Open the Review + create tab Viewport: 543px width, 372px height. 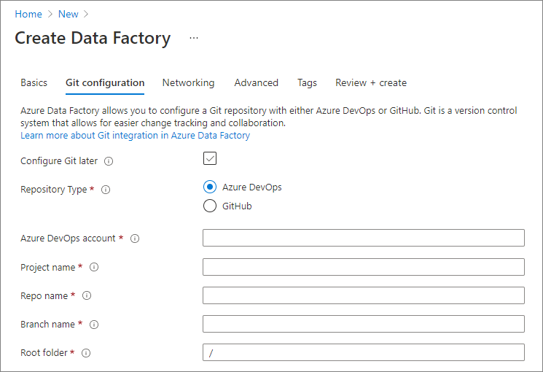[x=370, y=83]
